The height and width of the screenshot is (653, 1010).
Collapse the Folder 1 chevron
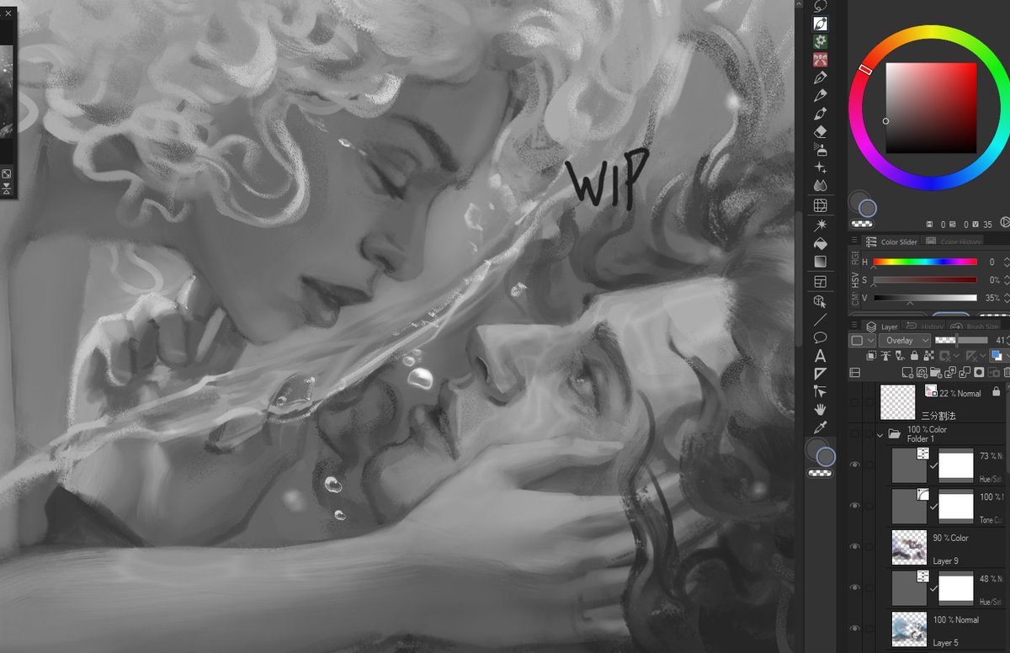pos(880,434)
